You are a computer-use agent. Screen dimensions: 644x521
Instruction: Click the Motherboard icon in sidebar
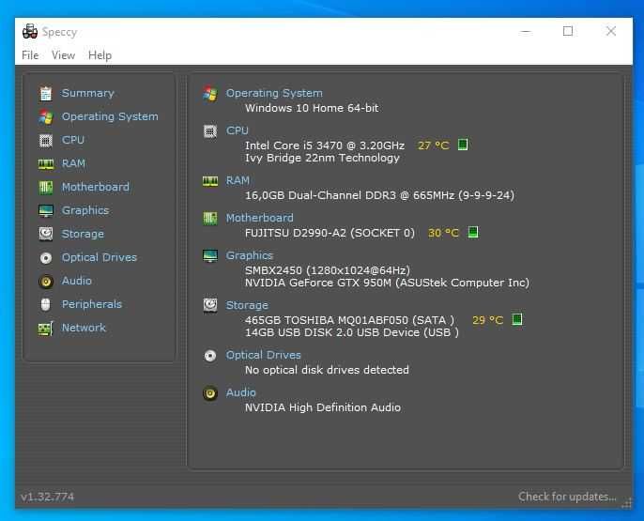[x=46, y=187]
